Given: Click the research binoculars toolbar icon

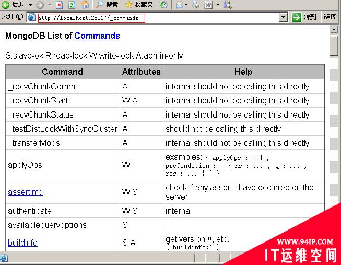Looking at the screenshot, I should pyautogui.click(x=227, y=5).
